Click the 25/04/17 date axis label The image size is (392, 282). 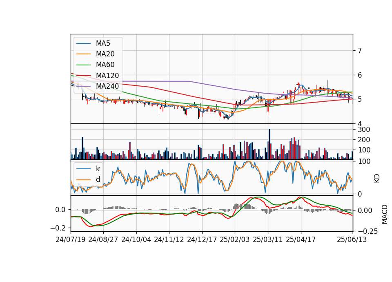[301, 239]
